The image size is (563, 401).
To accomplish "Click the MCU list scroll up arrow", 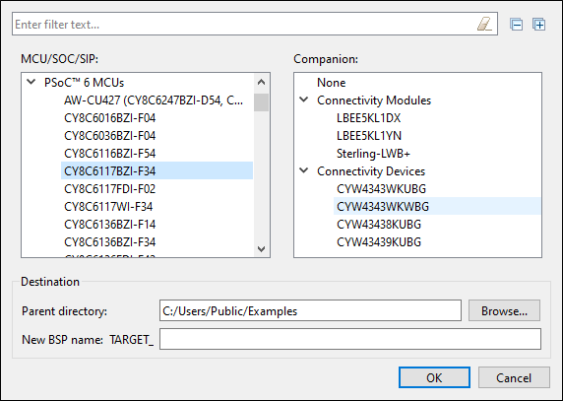I will click(262, 82).
